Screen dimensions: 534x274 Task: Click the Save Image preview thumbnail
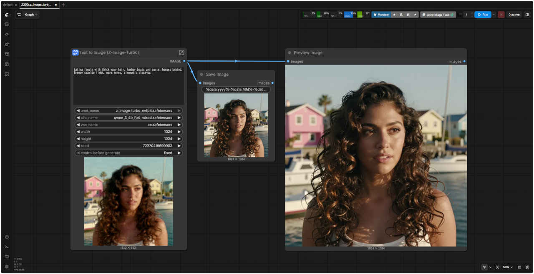coord(236,125)
